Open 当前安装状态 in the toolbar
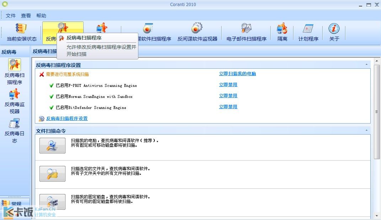Screen dimensions: 381x220 tap(21, 32)
